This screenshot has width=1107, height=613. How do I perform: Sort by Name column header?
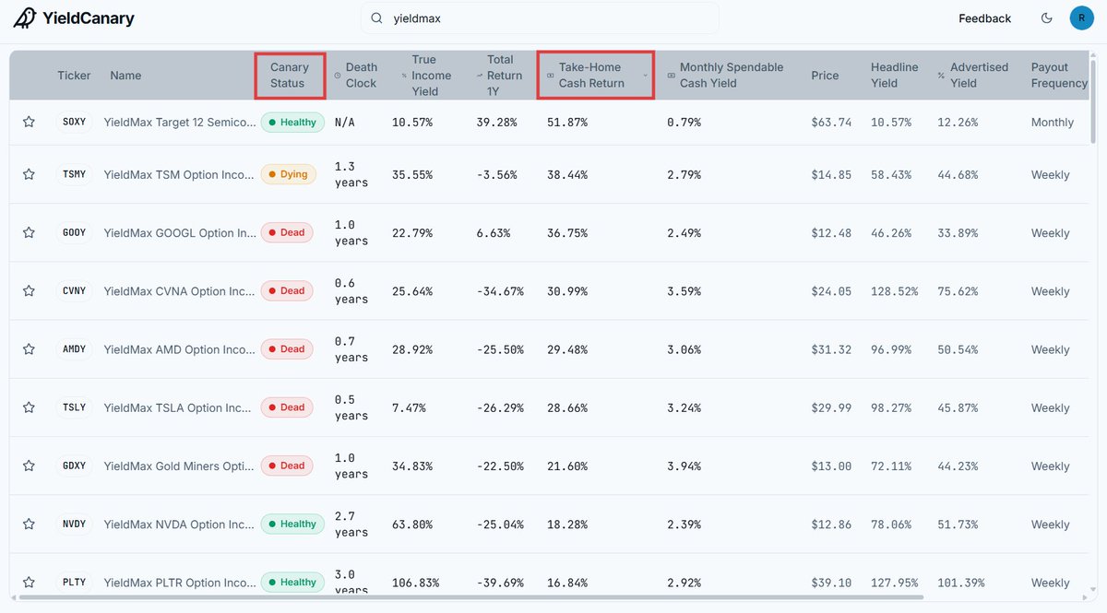[x=125, y=76]
